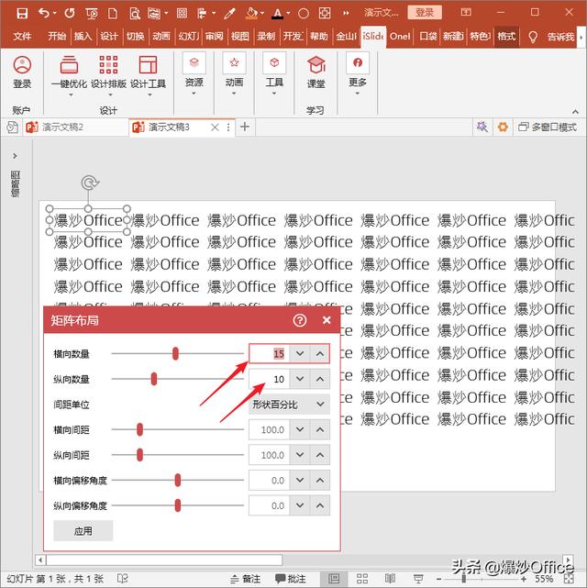Collapse the ribbon with the chevron
Screen dimensions: 587x588
point(575,111)
